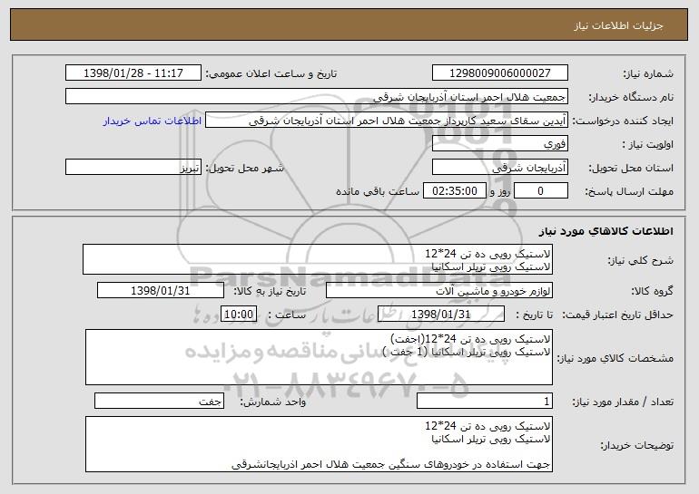Click the استان محل تحویل field
This screenshot has height=494, width=699.
[499, 168]
